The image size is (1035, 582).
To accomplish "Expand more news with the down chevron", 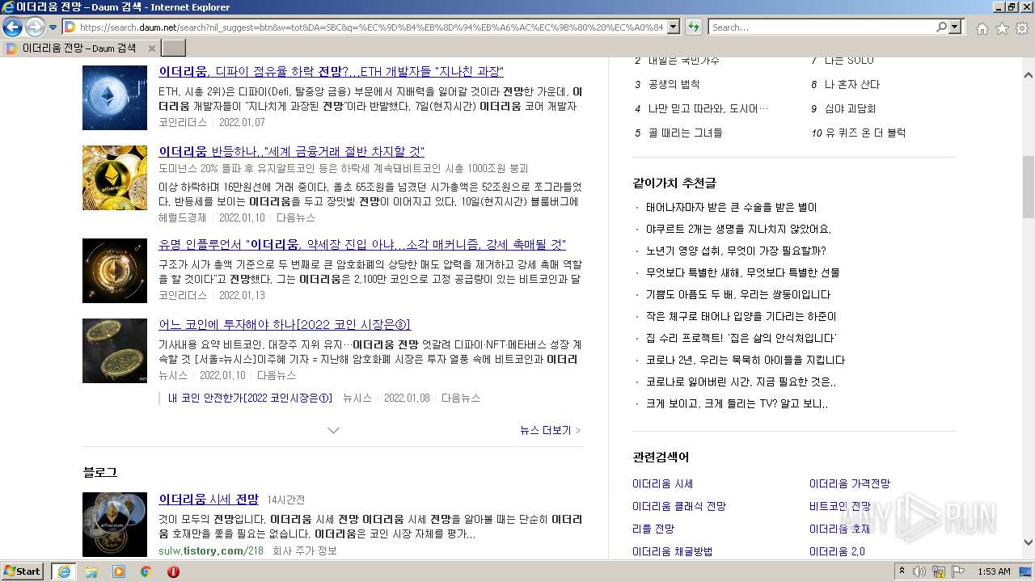I will (333, 430).
